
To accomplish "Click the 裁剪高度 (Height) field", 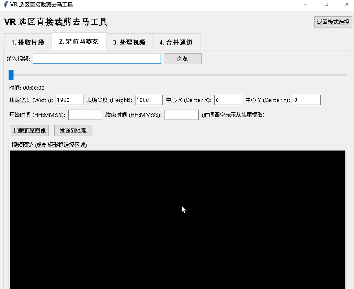I will click(149, 100).
